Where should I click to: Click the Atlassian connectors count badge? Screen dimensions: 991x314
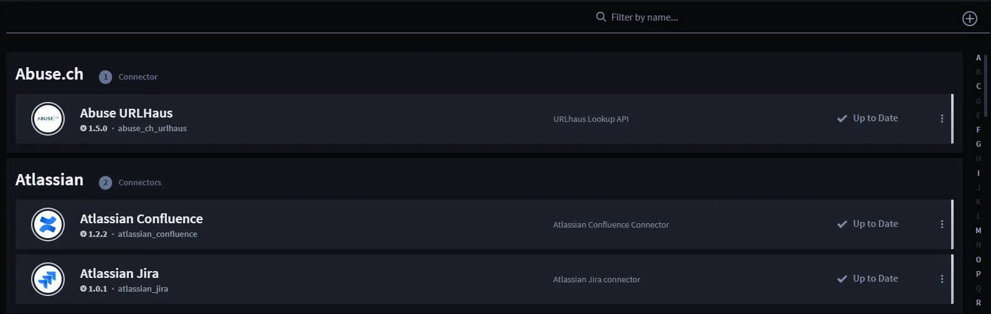click(105, 183)
